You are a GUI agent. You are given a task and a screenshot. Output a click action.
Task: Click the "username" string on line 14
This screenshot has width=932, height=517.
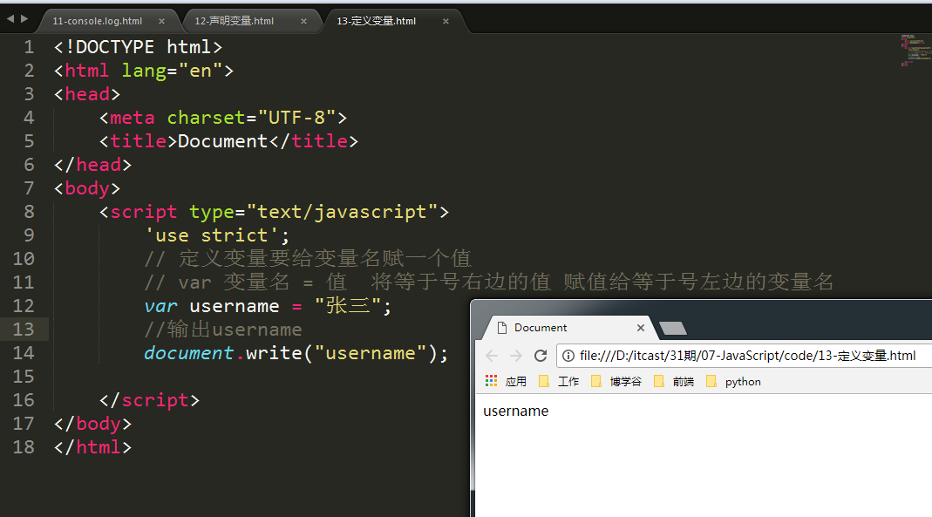pyautogui.click(x=371, y=353)
